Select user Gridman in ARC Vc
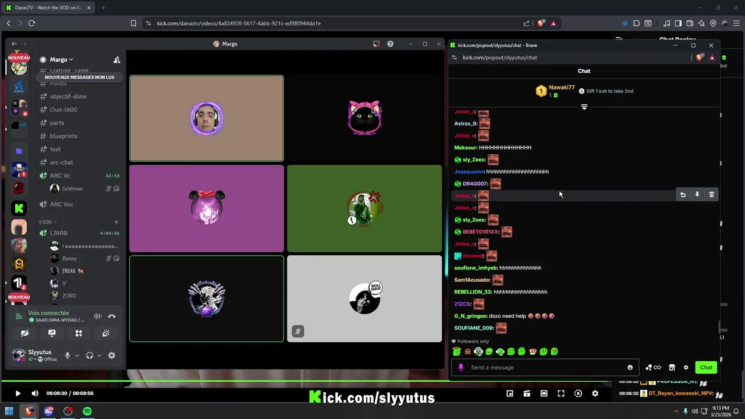Screen dimensions: 745x419 (x=72, y=189)
